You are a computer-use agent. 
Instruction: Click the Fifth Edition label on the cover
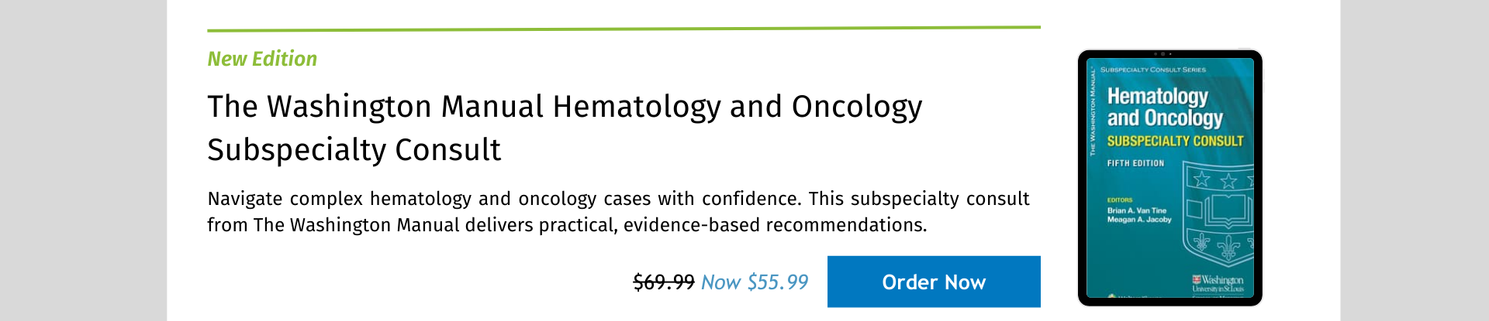pyautogui.click(x=1135, y=163)
